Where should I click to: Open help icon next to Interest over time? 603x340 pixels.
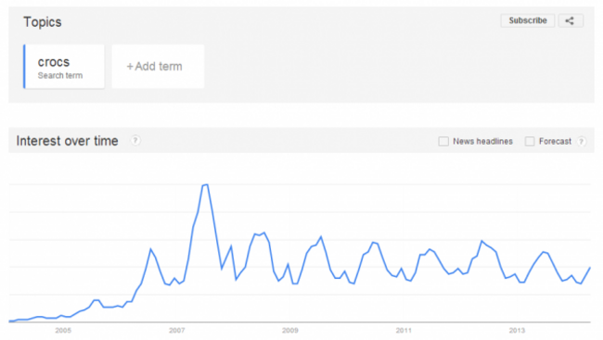tap(135, 141)
